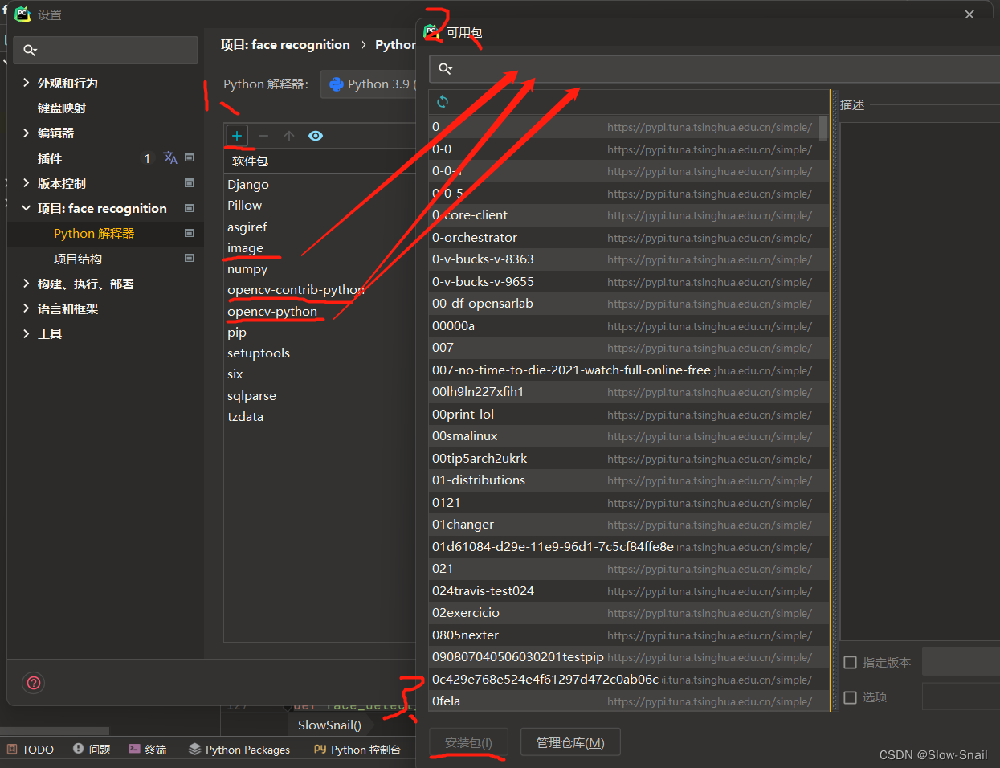Click the translate icon beside 插件
Viewport: 1000px width, 768px height.
[170, 158]
